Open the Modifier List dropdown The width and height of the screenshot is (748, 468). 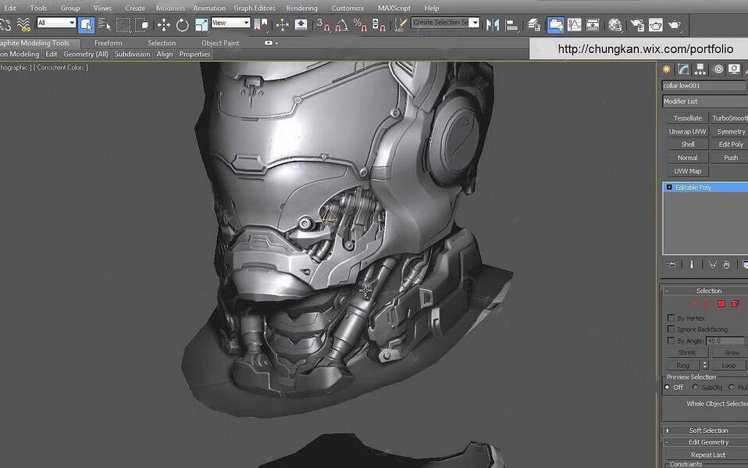coord(704,102)
